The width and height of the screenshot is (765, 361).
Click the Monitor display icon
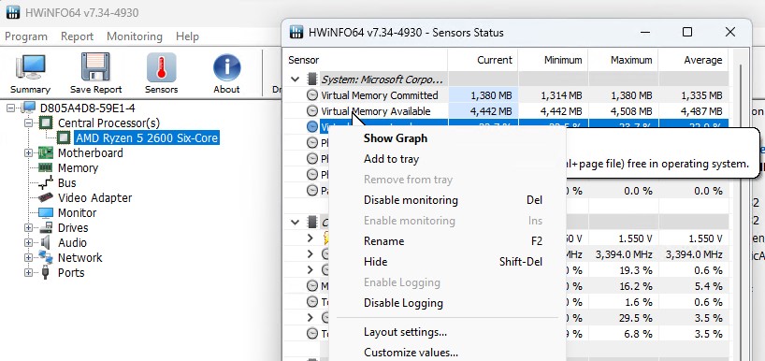pos(46,212)
